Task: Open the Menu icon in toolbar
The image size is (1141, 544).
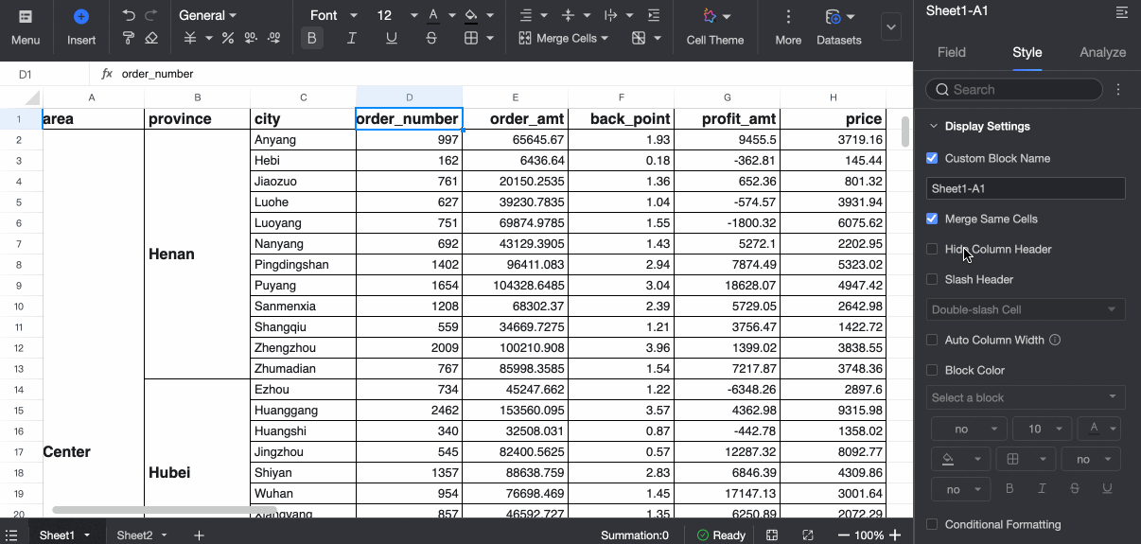Action: point(26,17)
